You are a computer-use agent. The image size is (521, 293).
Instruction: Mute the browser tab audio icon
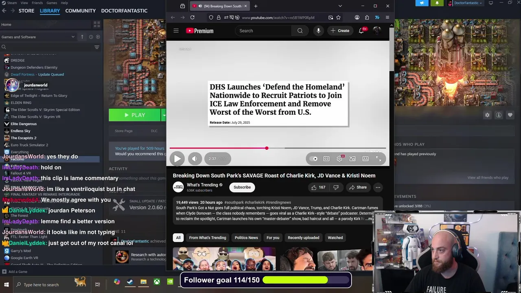[x=200, y=6]
